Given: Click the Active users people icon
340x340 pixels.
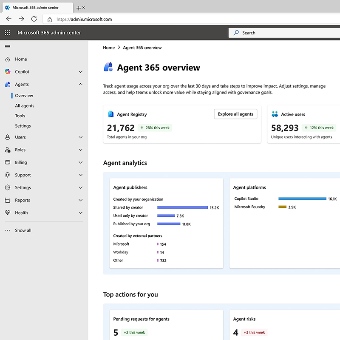Looking at the screenshot, I should click(x=275, y=114).
